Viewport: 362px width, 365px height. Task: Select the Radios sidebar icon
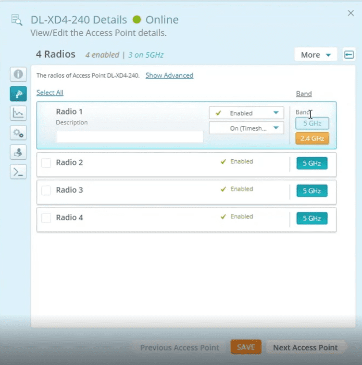pos(18,94)
